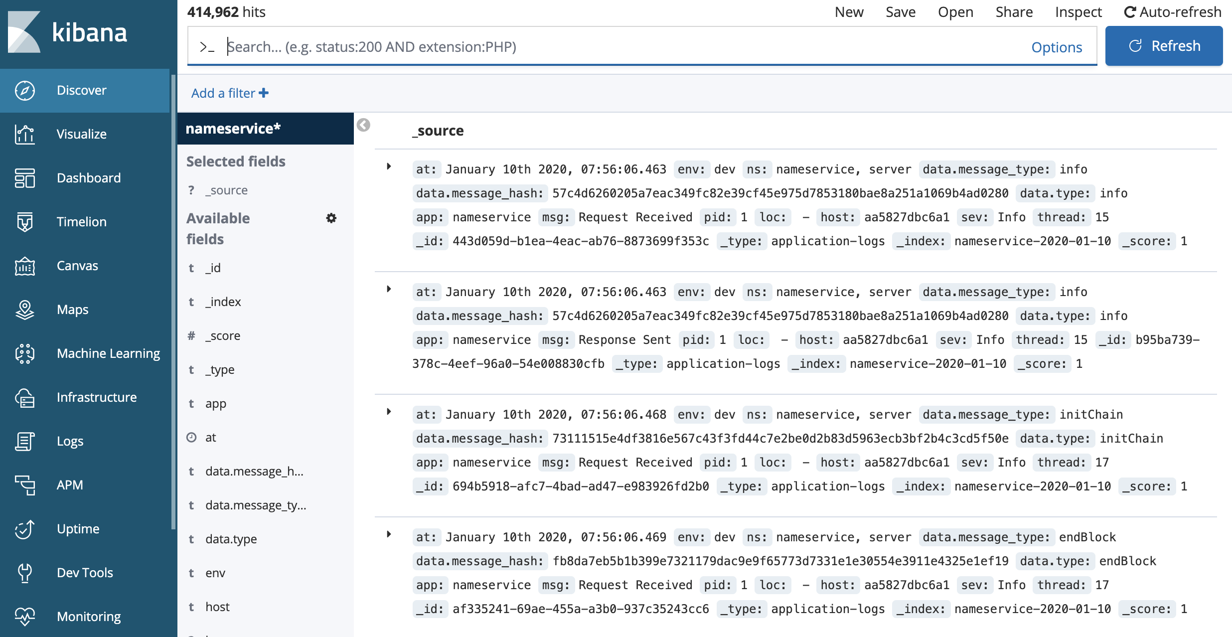Open Canvas from the sidebar icon
Viewport: 1232px width, 637px height.
[24, 266]
